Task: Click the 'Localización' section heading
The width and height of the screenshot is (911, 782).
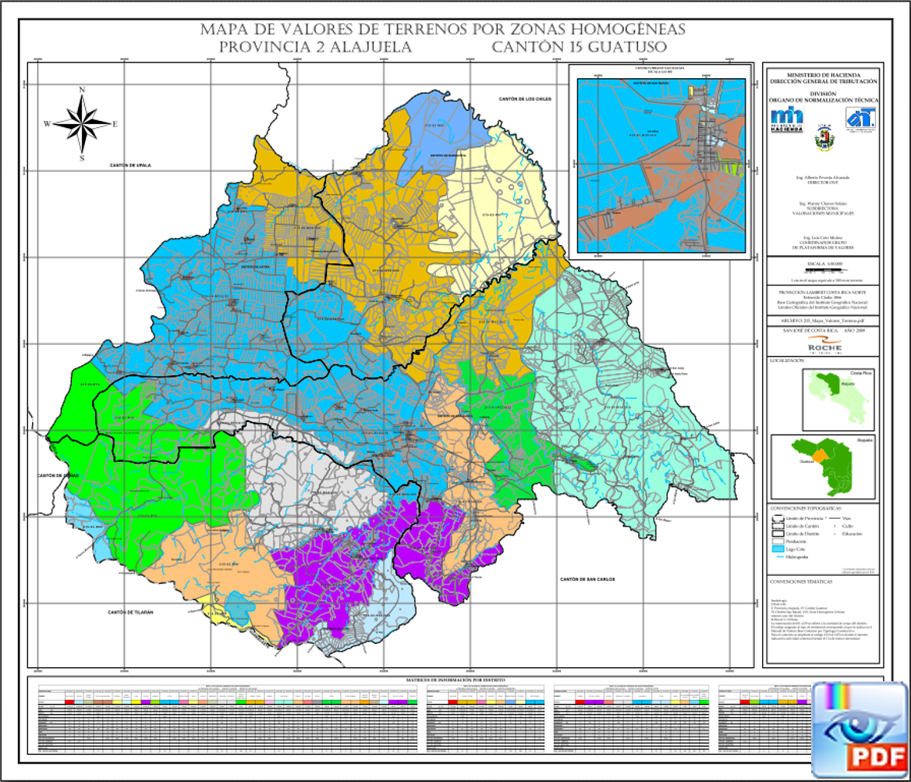Action: (787, 361)
